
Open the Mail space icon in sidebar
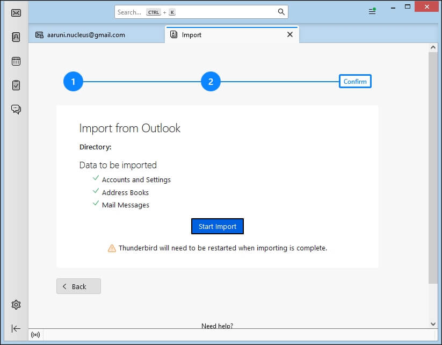(x=16, y=13)
